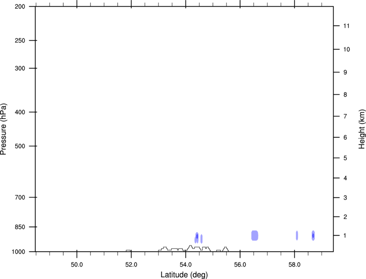Click the 850 pressure tick label
This screenshot has height=279, width=366.
20,227
